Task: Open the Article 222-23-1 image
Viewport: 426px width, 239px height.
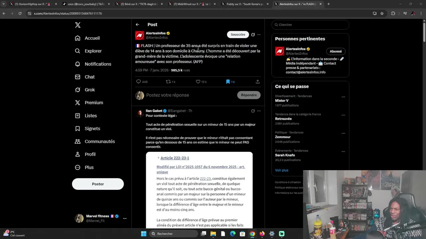Action: [x=199, y=190]
